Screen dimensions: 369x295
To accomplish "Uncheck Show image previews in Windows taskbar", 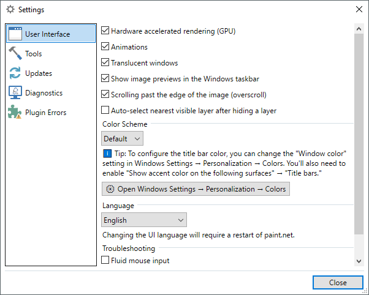I will [105, 78].
